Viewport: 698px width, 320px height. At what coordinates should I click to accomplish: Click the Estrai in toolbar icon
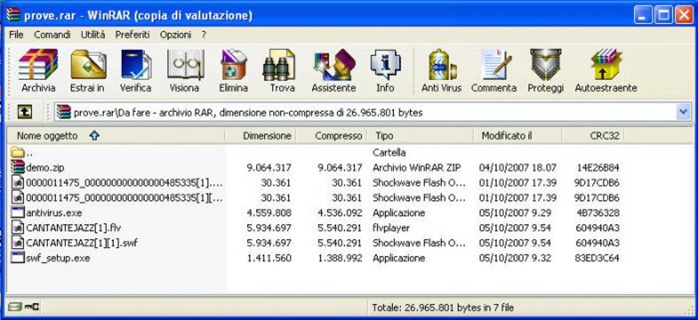point(88,65)
